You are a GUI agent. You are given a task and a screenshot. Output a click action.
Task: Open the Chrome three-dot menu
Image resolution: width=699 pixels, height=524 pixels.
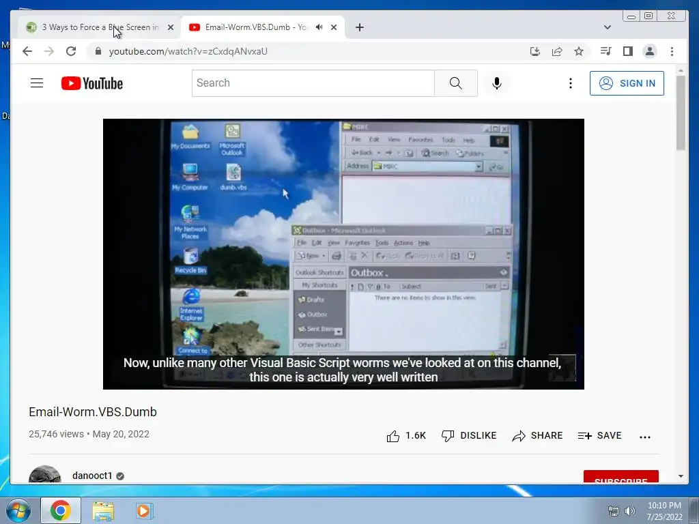pyautogui.click(x=672, y=51)
